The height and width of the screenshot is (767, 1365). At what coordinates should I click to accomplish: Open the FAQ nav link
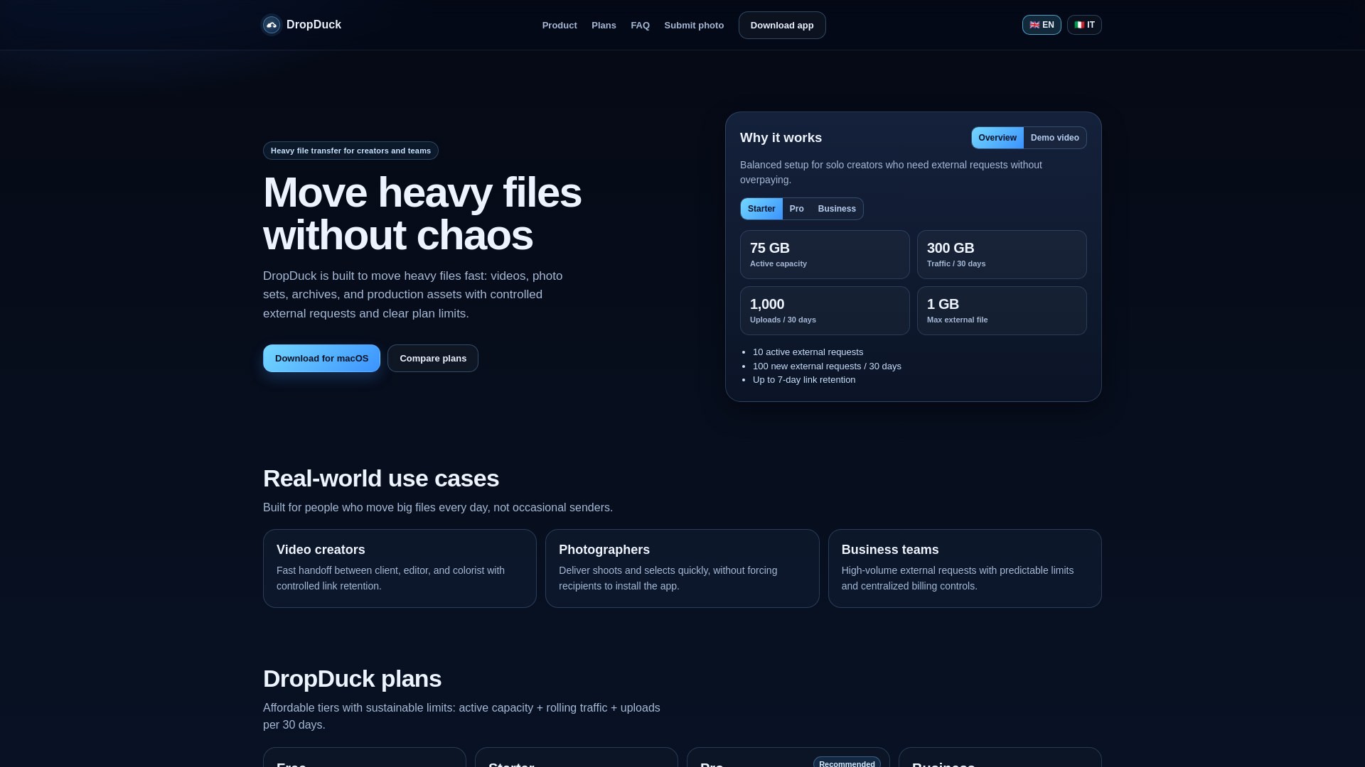pos(640,26)
